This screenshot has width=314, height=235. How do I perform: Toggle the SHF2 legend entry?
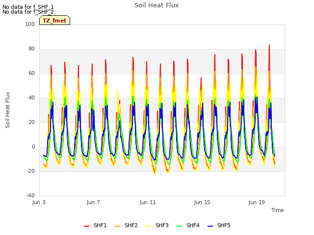click(x=126, y=225)
